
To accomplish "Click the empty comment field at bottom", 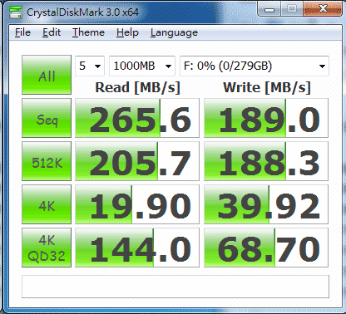I will click(x=175, y=287).
